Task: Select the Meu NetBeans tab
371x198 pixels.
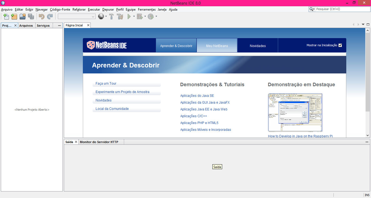Action: (x=217, y=45)
